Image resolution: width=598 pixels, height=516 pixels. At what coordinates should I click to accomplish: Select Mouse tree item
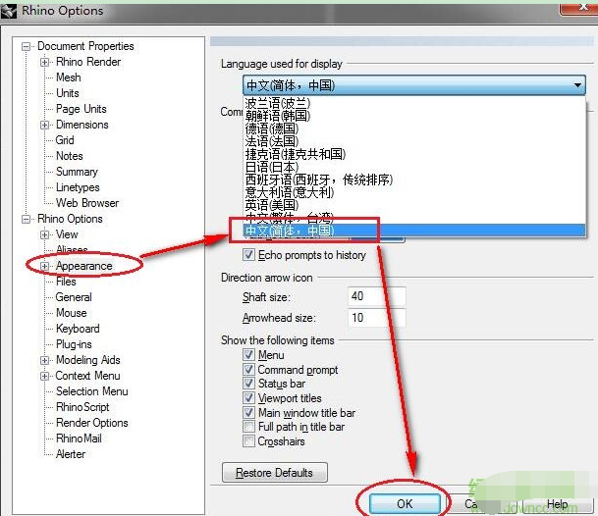pos(72,313)
